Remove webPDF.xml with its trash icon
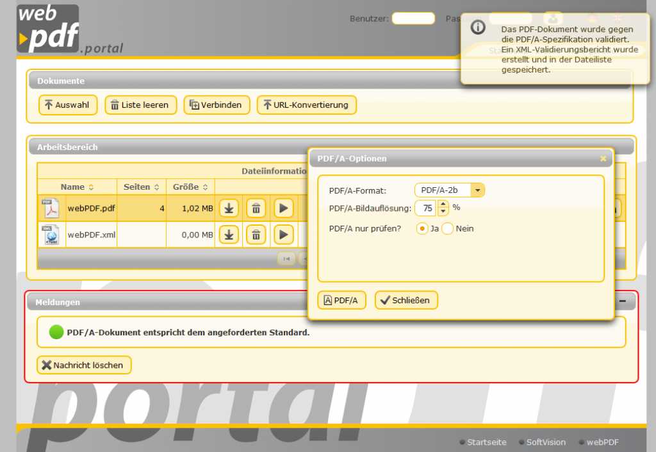The image size is (656, 452). tap(256, 234)
